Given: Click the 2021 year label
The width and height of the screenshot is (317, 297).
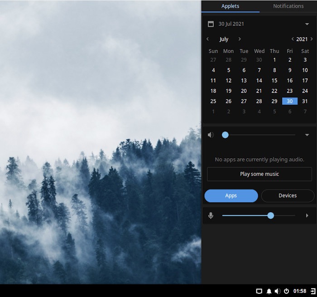Looking at the screenshot, I should [x=302, y=39].
